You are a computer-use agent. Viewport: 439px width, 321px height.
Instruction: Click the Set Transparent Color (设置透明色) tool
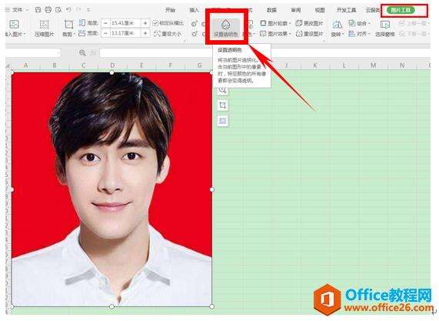226,28
